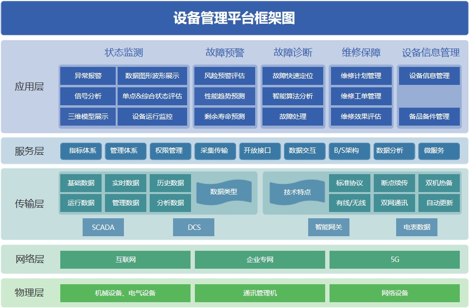
Task: Click the B/S架构 service box
Action: pos(349,151)
